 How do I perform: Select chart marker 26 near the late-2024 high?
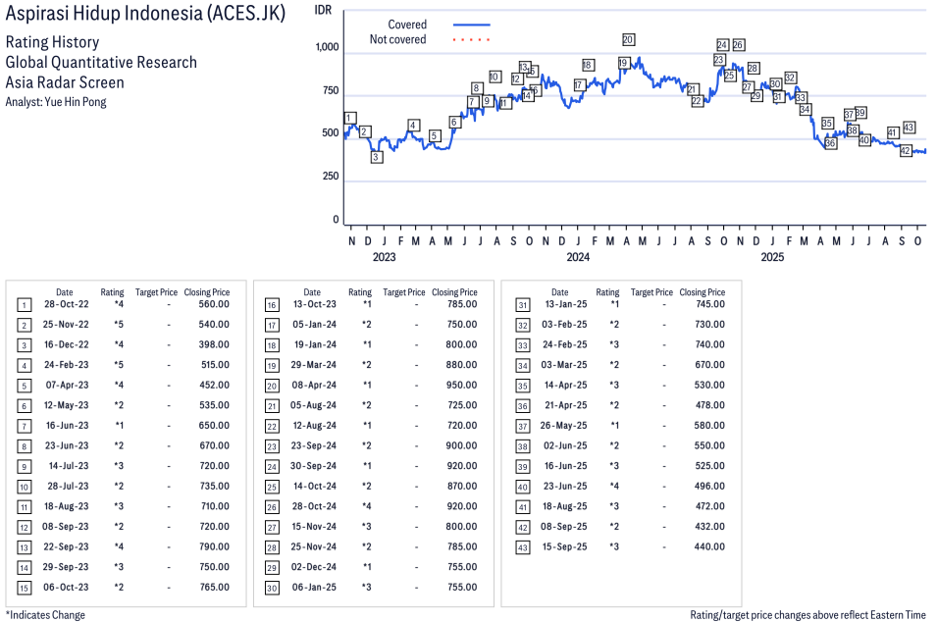pos(738,45)
